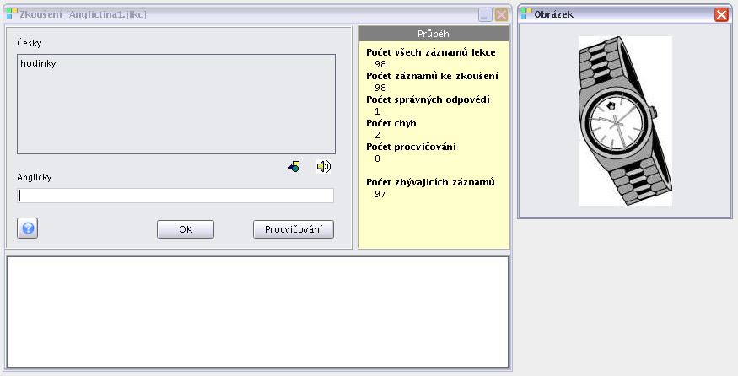The height and width of the screenshot is (376, 738).
Task: Click the empty results text area at bottom
Action: [x=257, y=312]
